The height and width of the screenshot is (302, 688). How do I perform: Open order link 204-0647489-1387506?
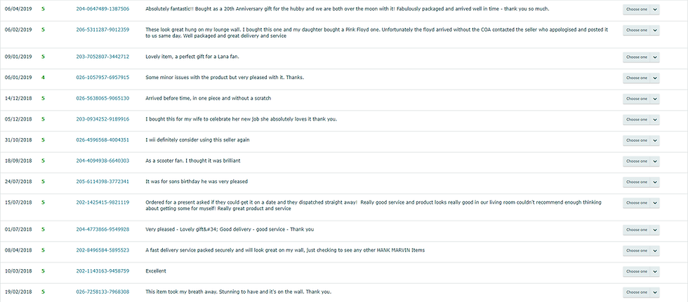(x=102, y=9)
